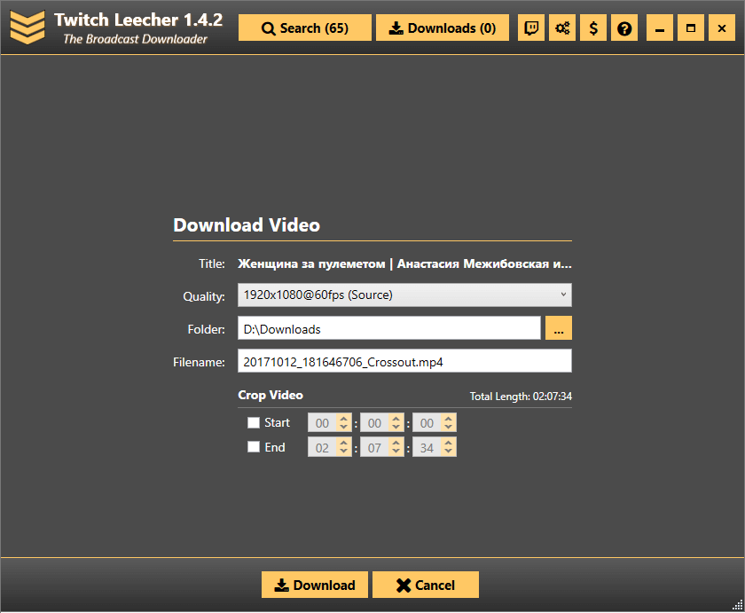Select the Filename text field

pyautogui.click(x=404, y=360)
